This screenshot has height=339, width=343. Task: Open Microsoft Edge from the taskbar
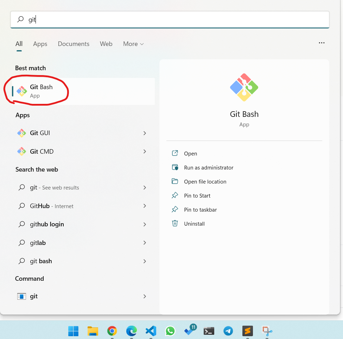tap(132, 331)
